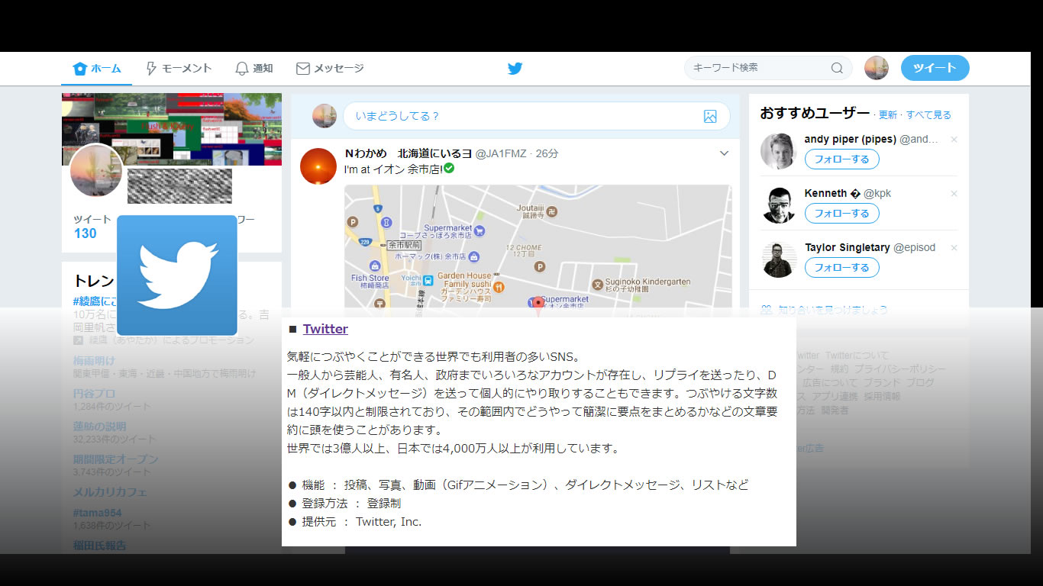
Task: Click the bell icon beside 通知
Action: click(x=242, y=69)
